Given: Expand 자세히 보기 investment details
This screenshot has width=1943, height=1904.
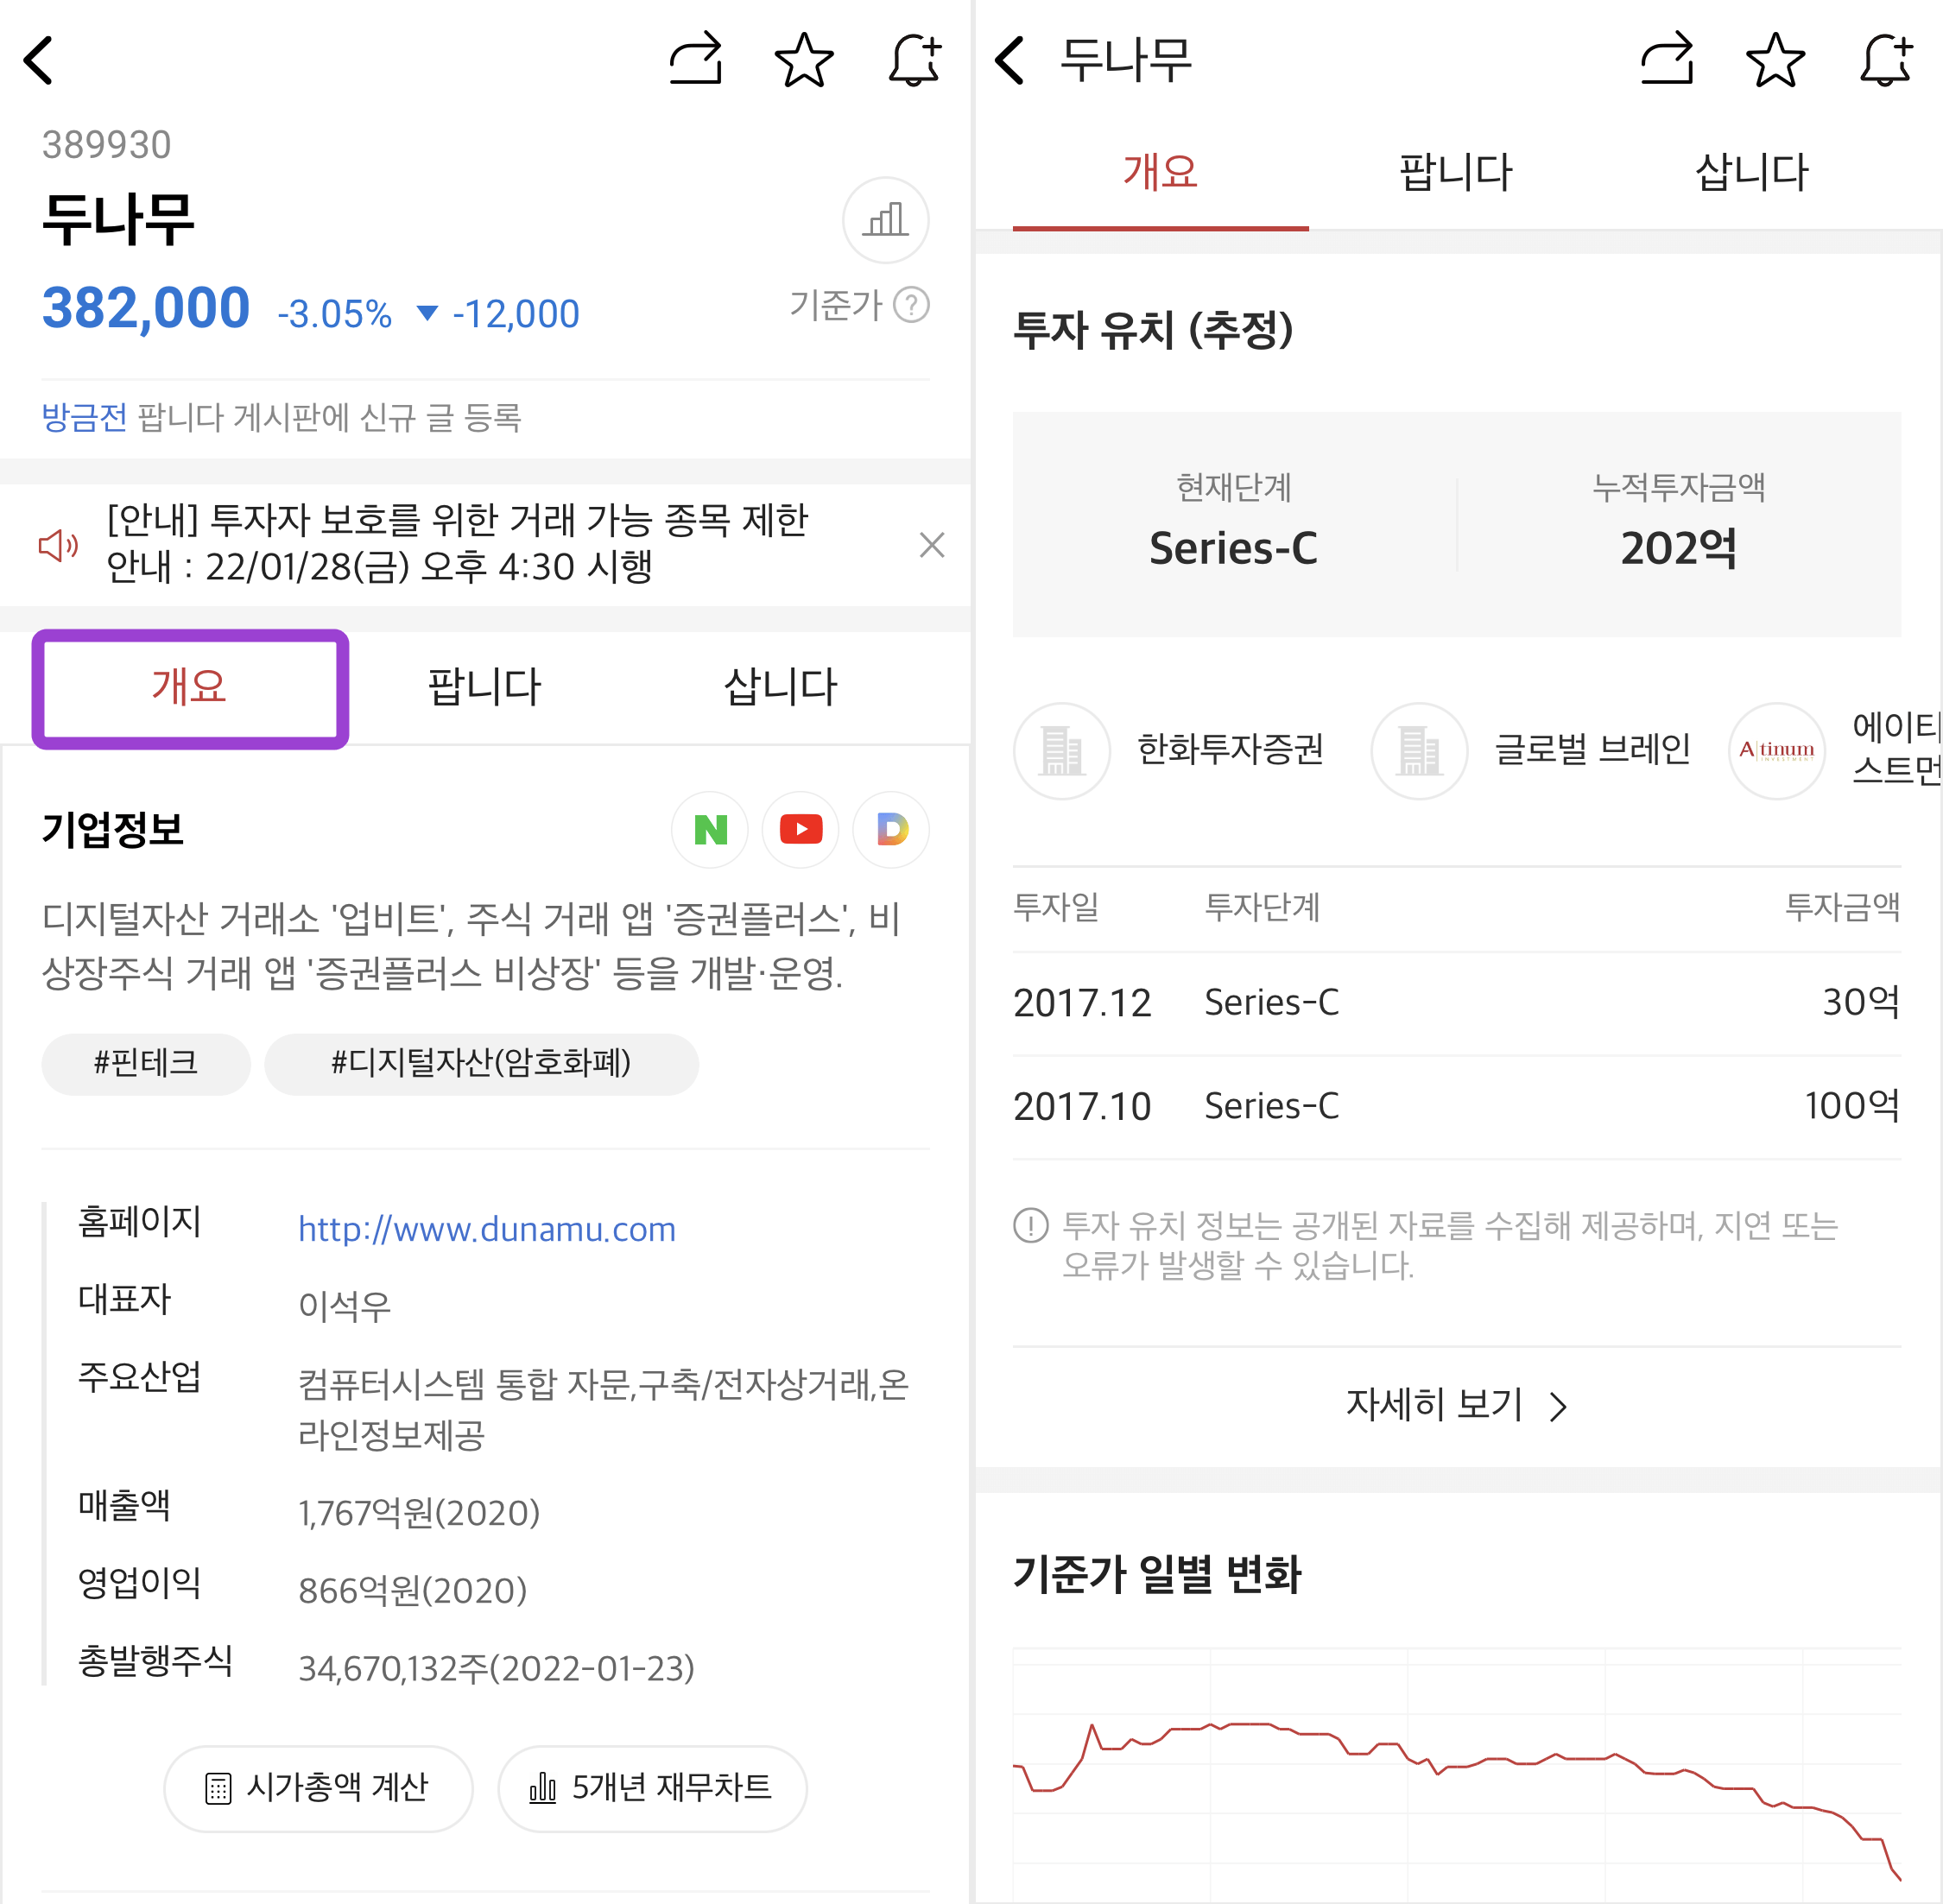Looking at the screenshot, I should (1456, 1405).
